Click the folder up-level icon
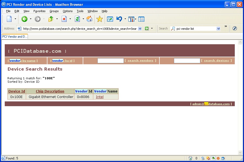The image size is (244, 162). 51,19
